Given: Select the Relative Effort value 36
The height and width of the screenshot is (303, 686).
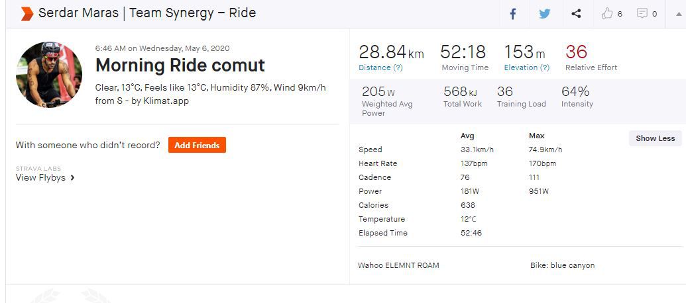Looking at the screenshot, I should tap(576, 52).
